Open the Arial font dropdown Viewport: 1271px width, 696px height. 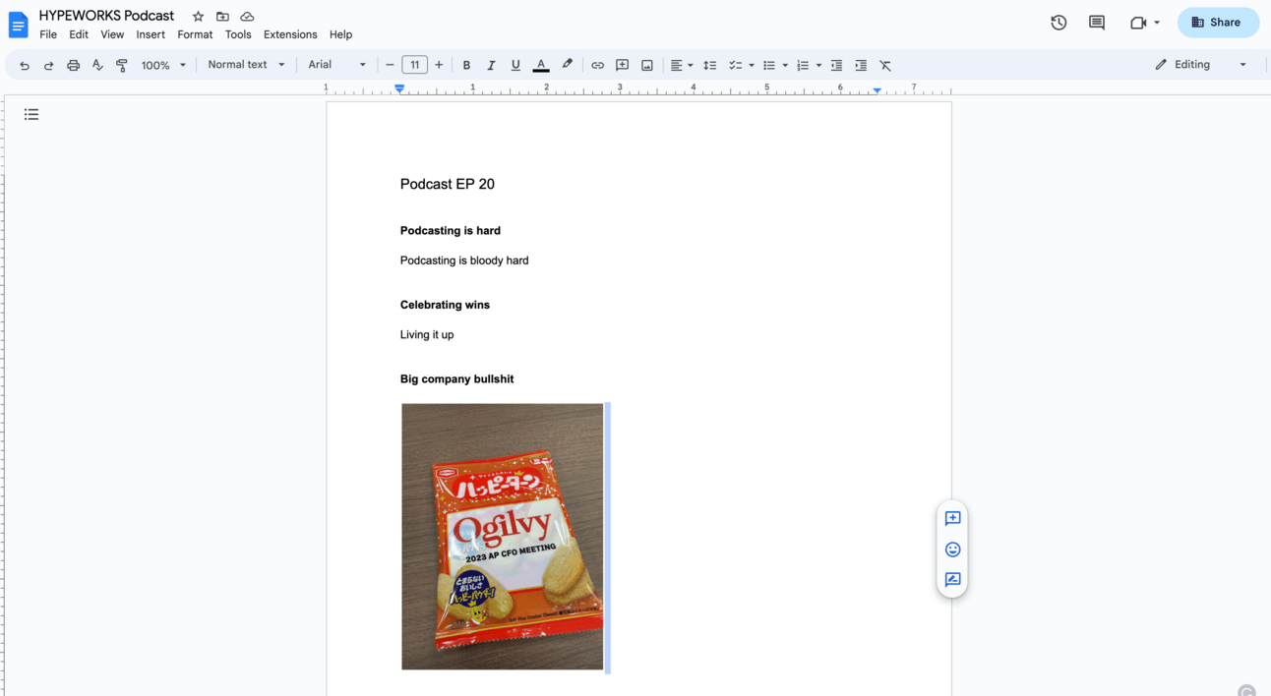(336, 65)
